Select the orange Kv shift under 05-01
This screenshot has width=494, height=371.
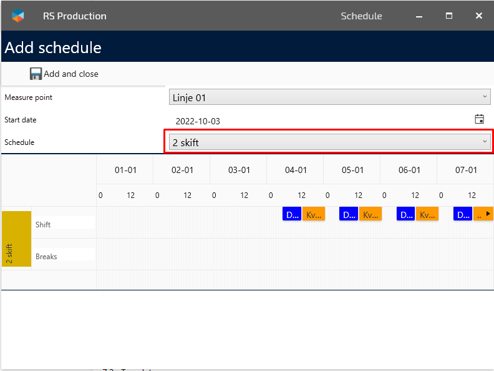coord(370,214)
